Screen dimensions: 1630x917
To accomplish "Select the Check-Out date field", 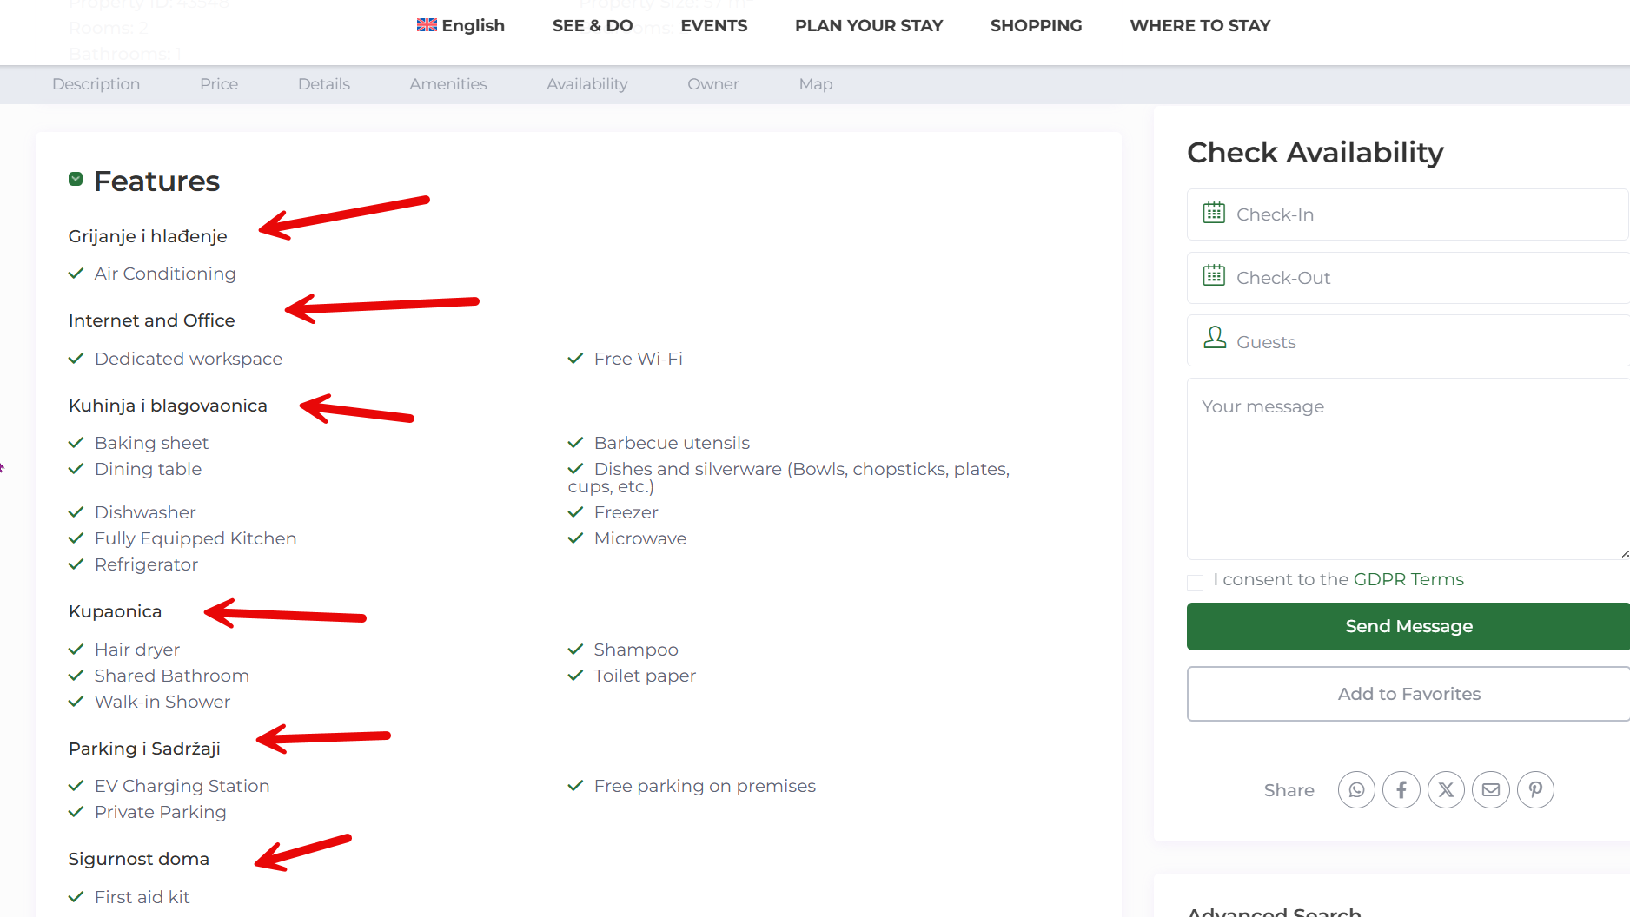I will tap(1408, 278).
